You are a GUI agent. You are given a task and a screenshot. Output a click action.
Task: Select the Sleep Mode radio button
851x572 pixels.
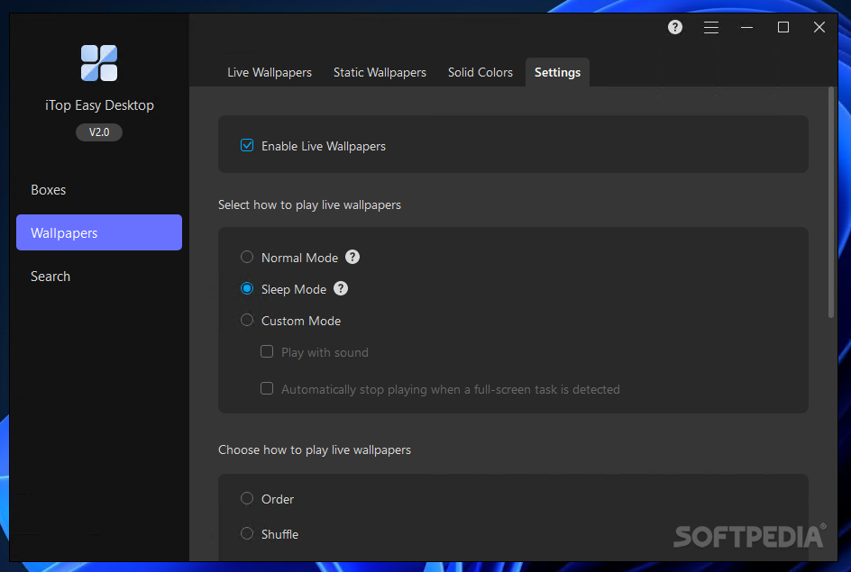coord(247,288)
